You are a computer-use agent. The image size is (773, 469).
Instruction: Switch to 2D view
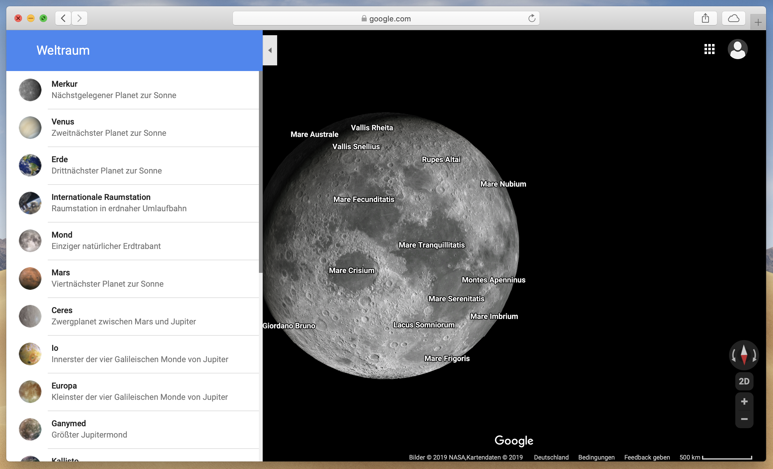(744, 381)
